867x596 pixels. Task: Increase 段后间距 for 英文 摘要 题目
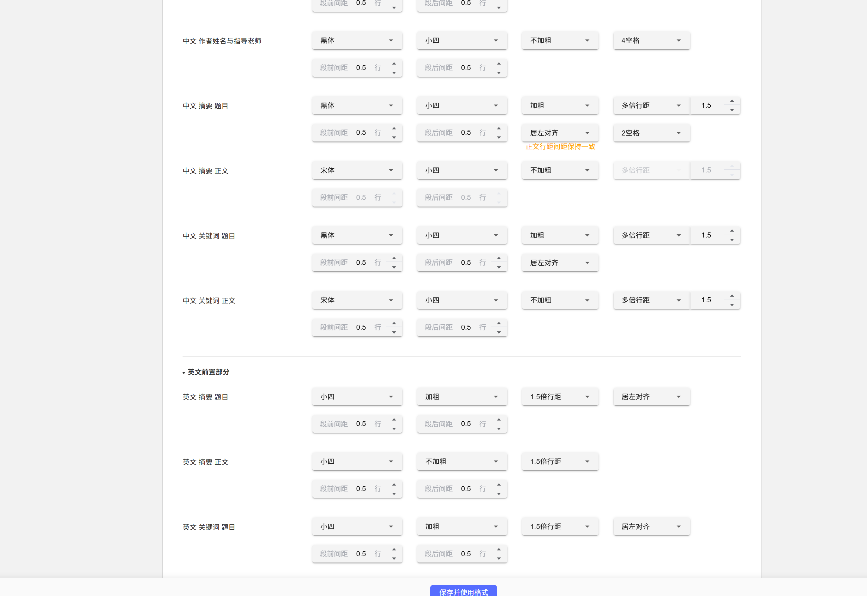pyautogui.click(x=499, y=419)
